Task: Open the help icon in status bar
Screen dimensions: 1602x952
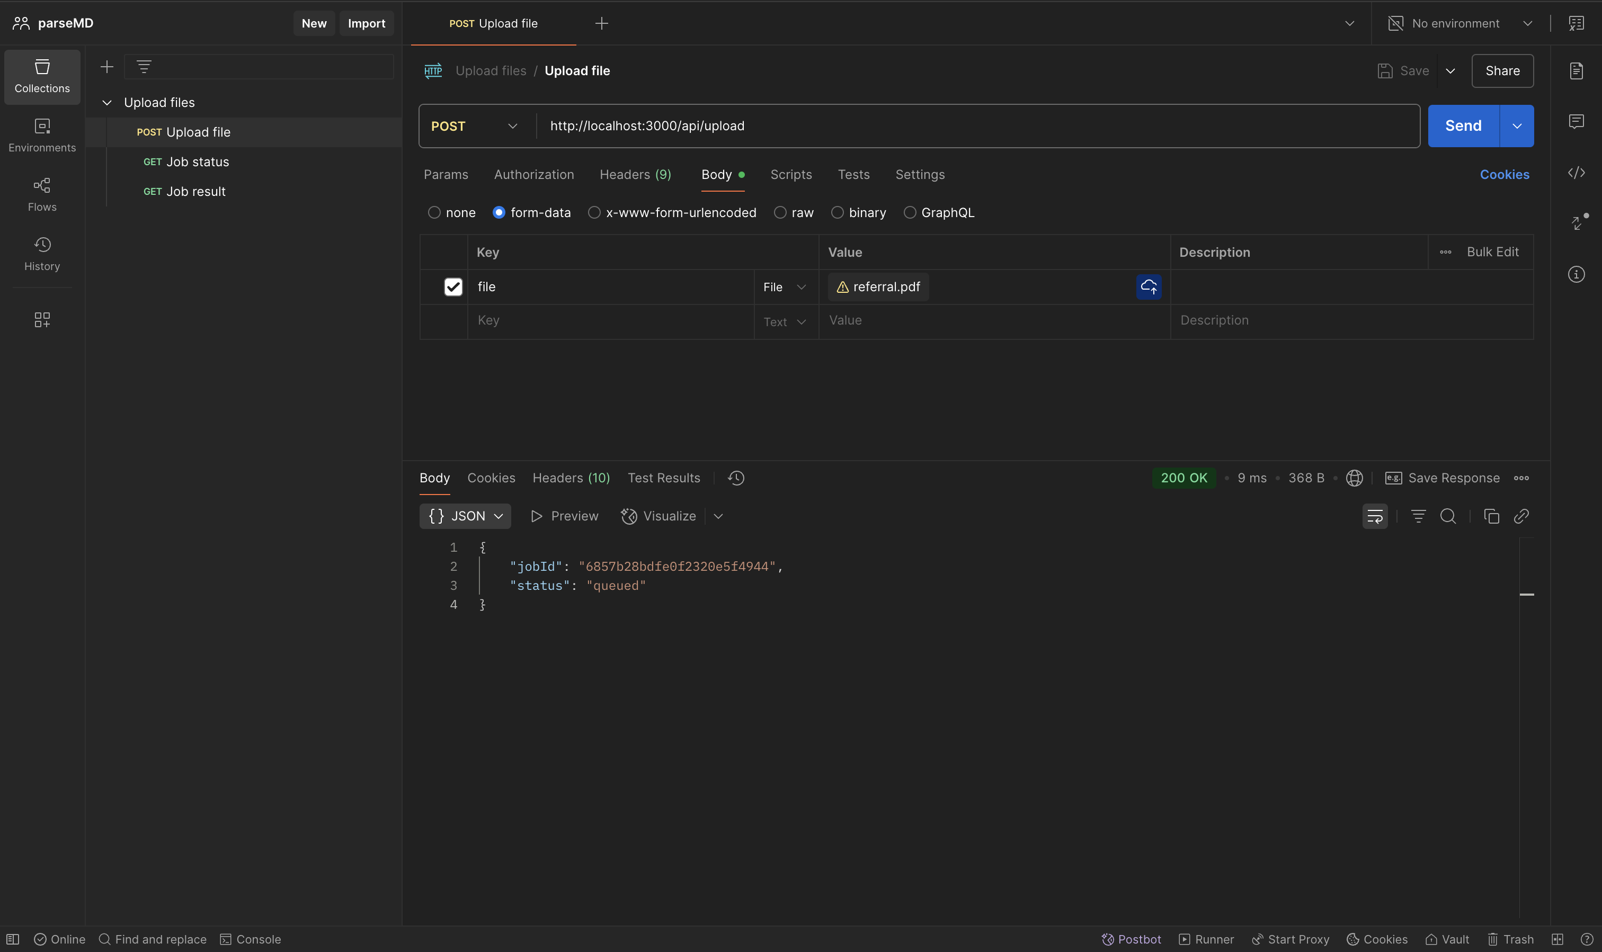Action: pyautogui.click(x=1587, y=939)
